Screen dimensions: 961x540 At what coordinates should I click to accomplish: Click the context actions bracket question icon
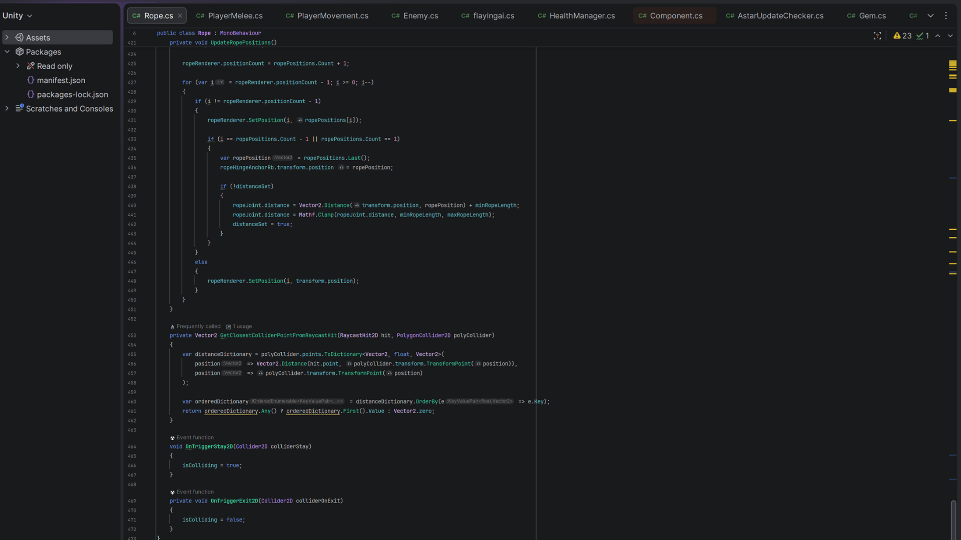[x=877, y=36]
